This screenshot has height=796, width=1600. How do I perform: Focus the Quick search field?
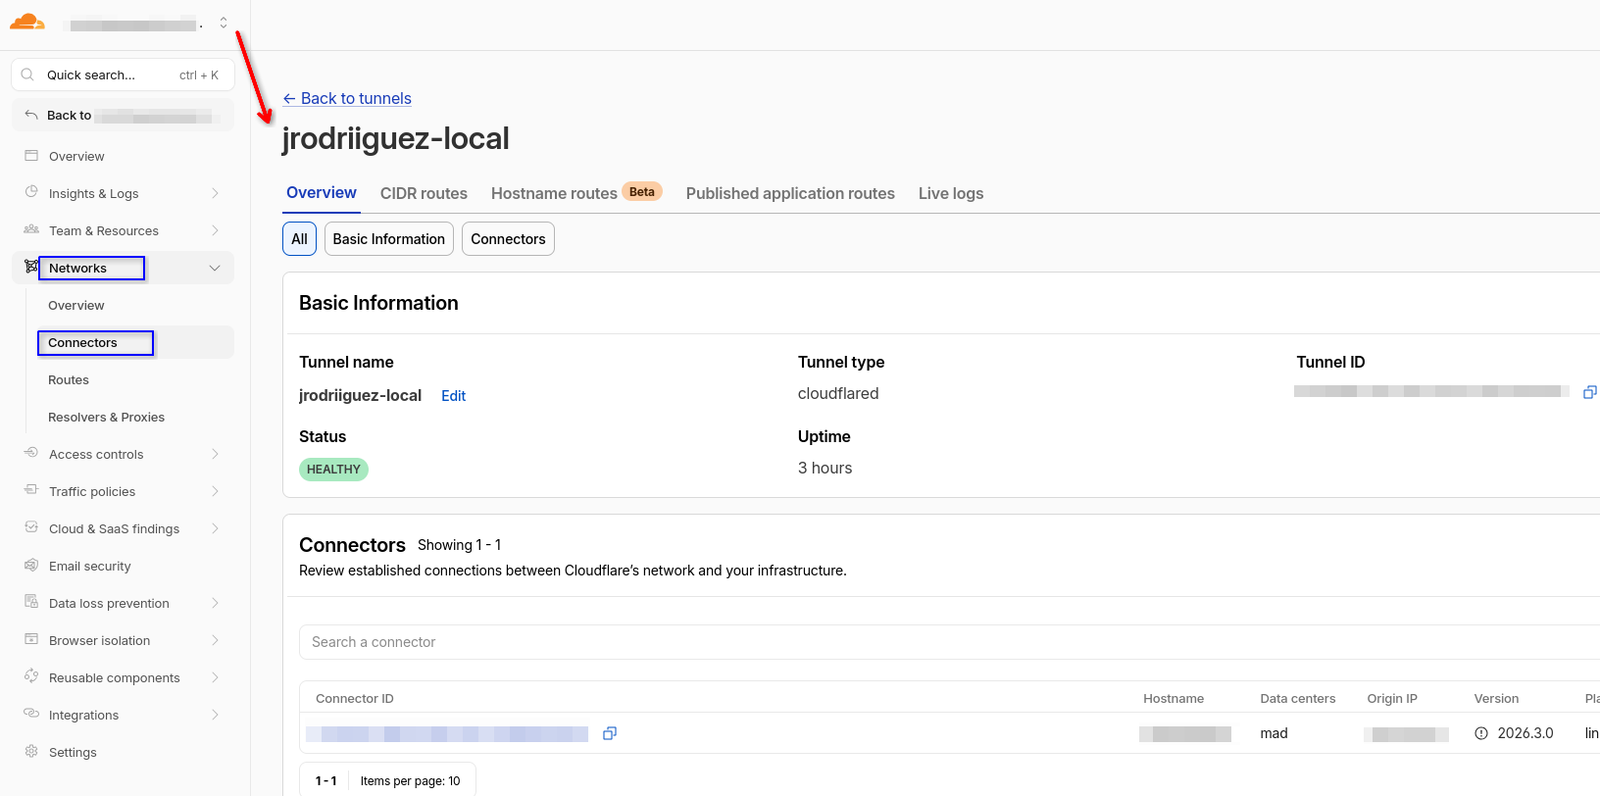point(123,75)
